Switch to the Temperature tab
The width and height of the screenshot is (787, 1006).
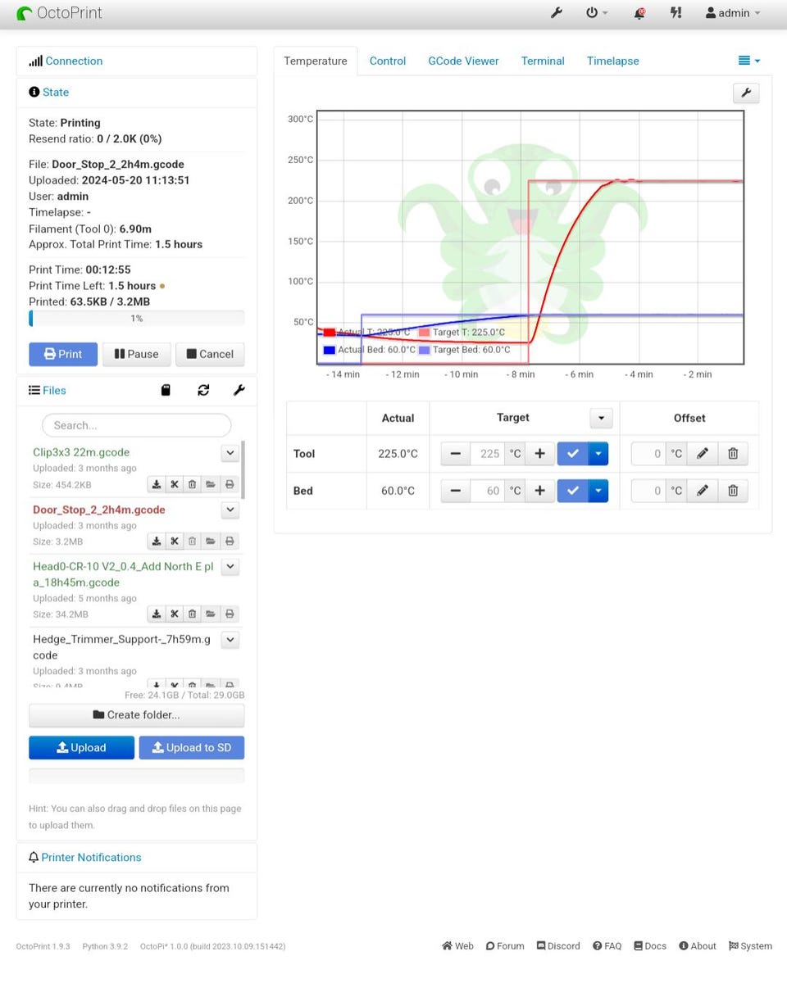(x=316, y=61)
